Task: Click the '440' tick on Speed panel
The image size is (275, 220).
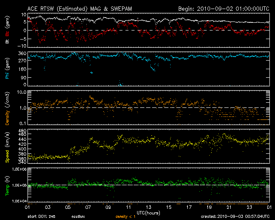Action: (22, 139)
